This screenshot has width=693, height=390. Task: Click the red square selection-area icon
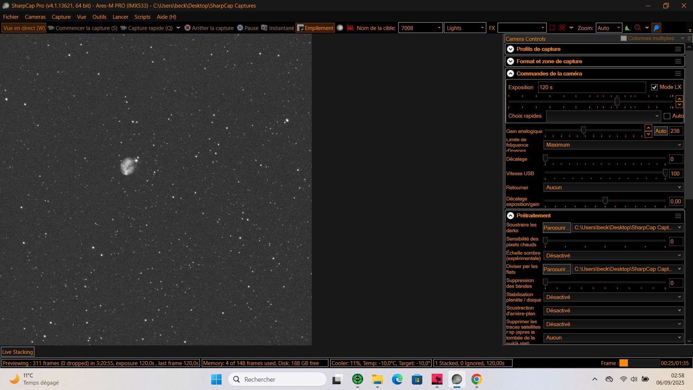pyautogui.click(x=552, y=28)
